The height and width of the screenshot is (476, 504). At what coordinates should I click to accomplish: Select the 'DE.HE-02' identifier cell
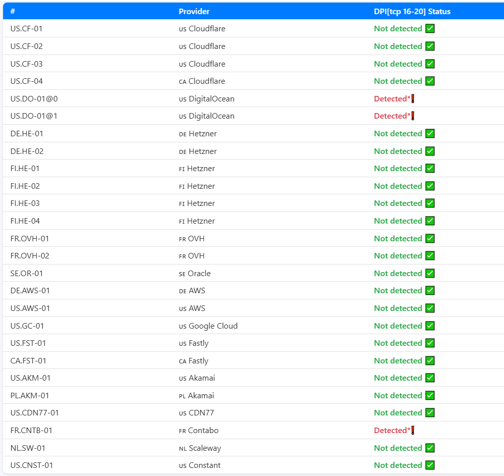[27, 151]
